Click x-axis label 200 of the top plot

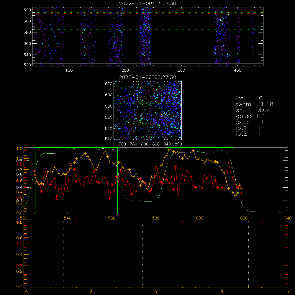125,71
